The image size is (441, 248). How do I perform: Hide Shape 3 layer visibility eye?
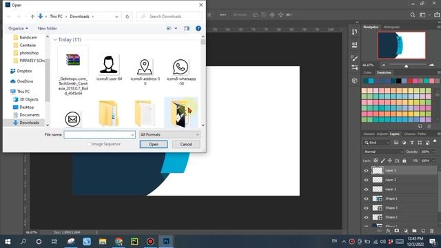tap(366, 208)
